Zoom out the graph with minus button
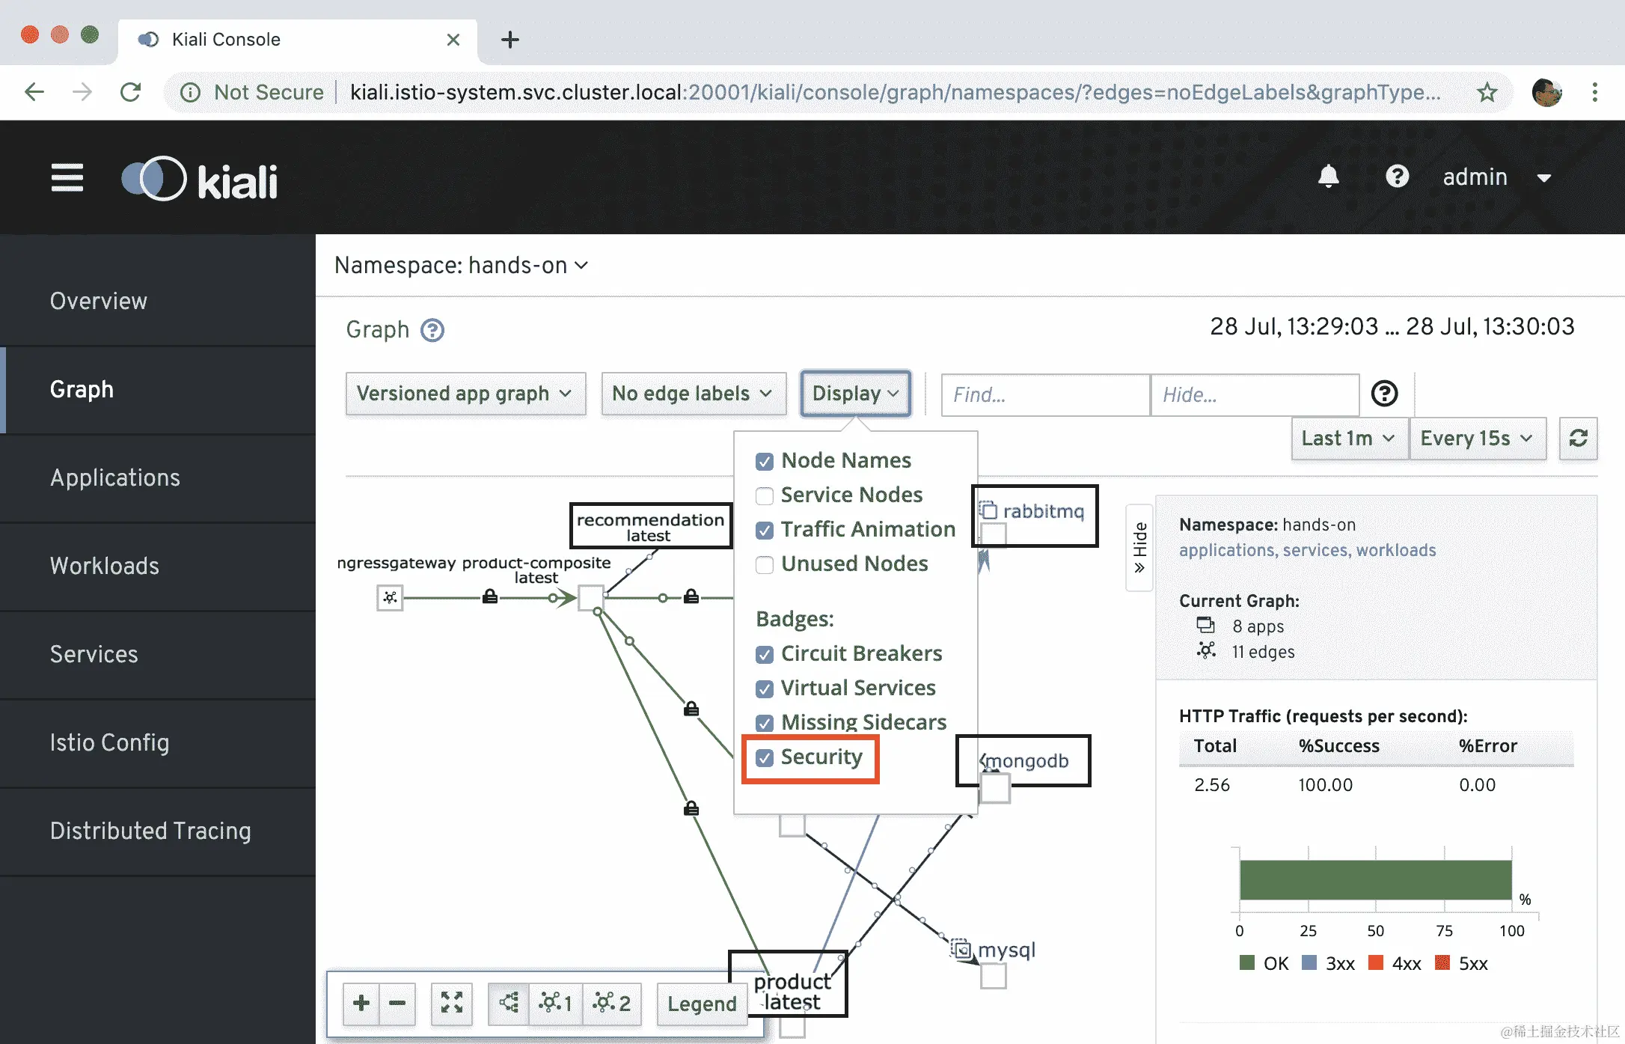The width and height of the screenshot is (1625, 1044). point(397,1003)
